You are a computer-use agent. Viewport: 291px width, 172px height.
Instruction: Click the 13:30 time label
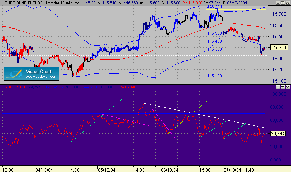(8, 170)
